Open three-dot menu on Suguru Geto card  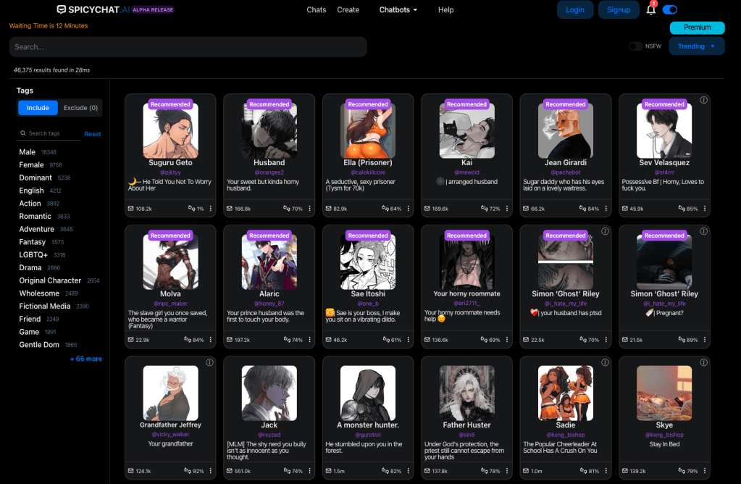[211, 209]
